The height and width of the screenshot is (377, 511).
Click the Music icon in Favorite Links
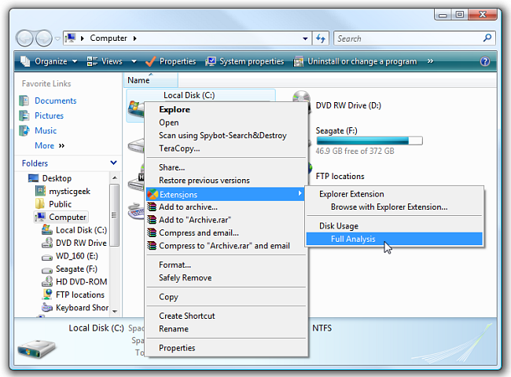[x=24, y=130]
